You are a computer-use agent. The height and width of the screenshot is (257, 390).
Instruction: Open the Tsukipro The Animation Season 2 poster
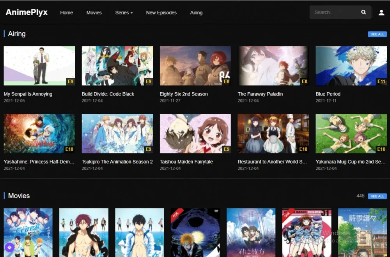tap(117, 133)
